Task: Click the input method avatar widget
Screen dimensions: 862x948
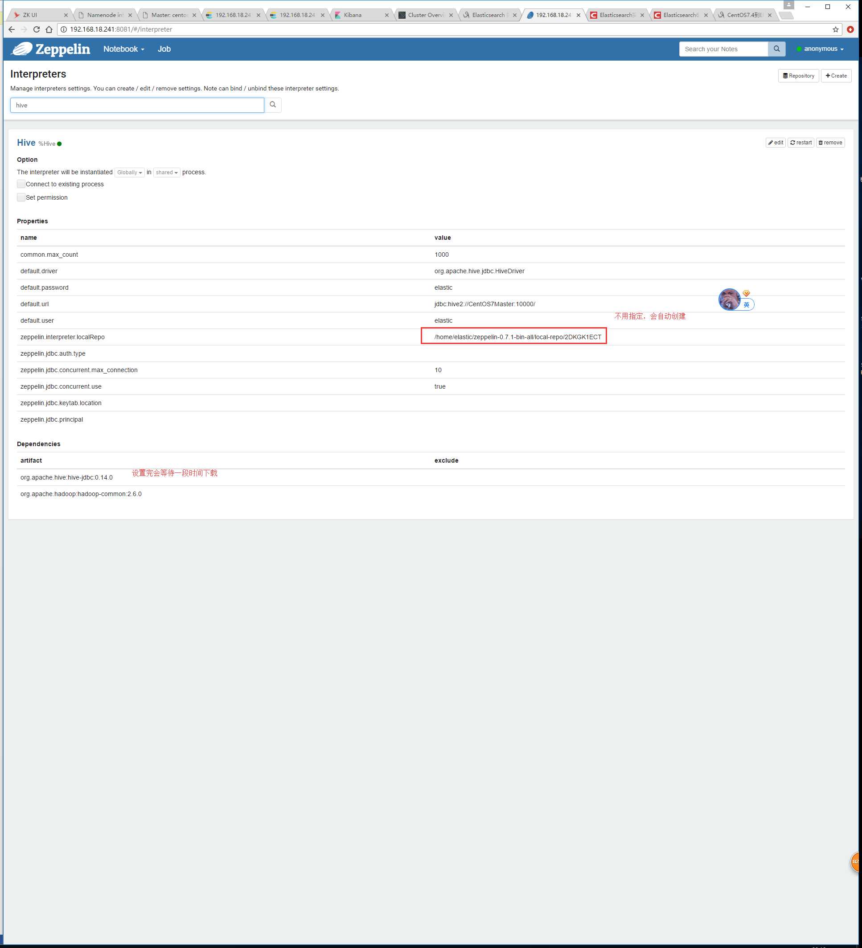Action: (x=729, y=299)
